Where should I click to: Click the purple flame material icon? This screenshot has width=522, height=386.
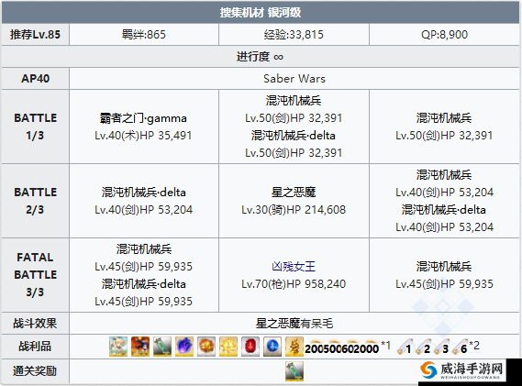pos(184,347)
